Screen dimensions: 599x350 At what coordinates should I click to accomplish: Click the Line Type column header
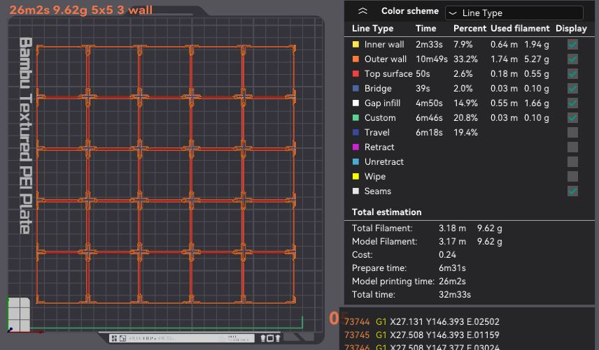point(372,29)
